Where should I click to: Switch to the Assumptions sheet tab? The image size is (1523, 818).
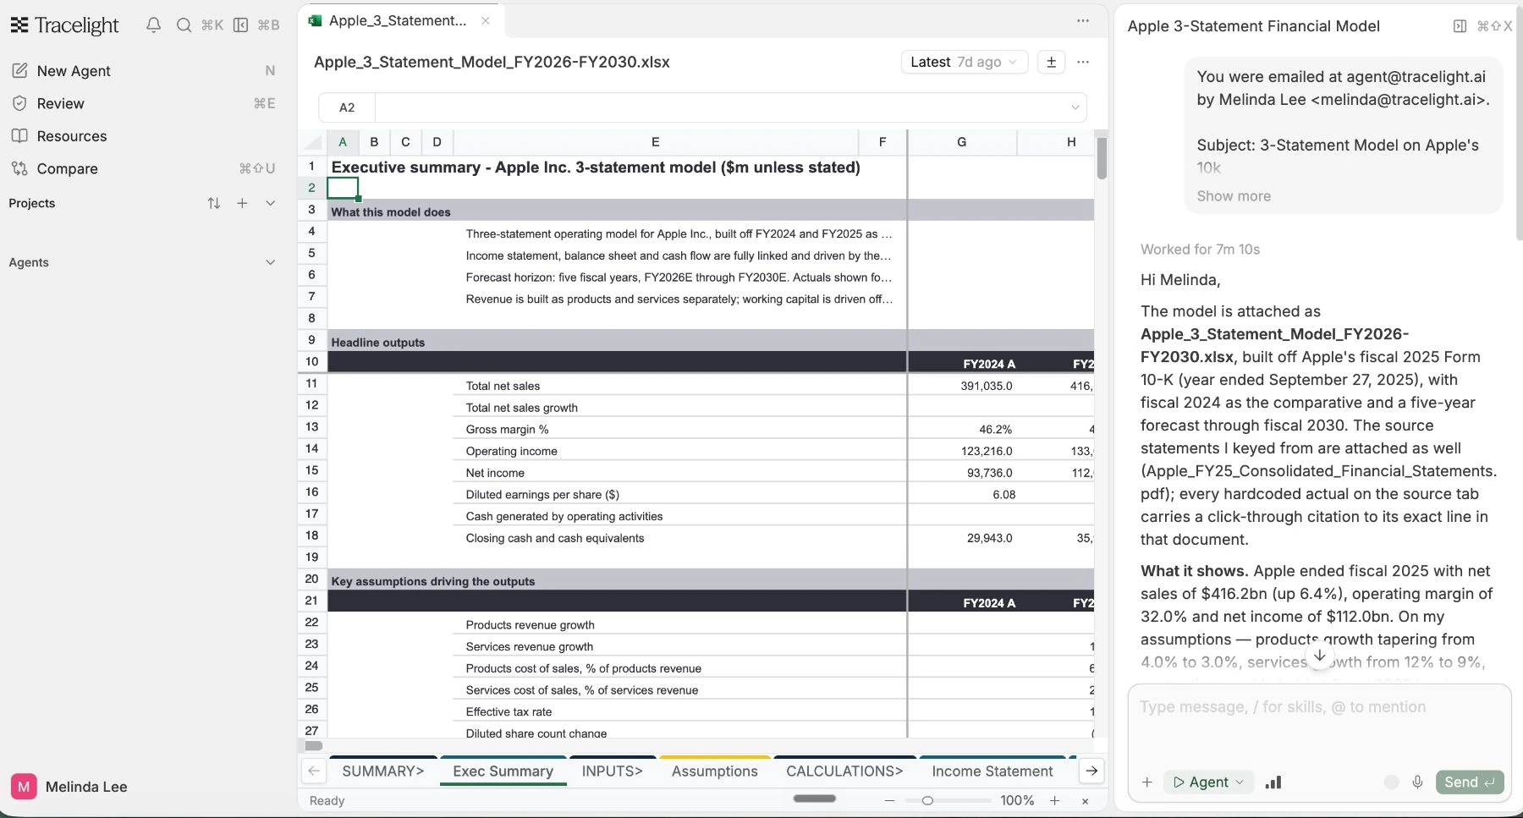(x=715, y=771)
